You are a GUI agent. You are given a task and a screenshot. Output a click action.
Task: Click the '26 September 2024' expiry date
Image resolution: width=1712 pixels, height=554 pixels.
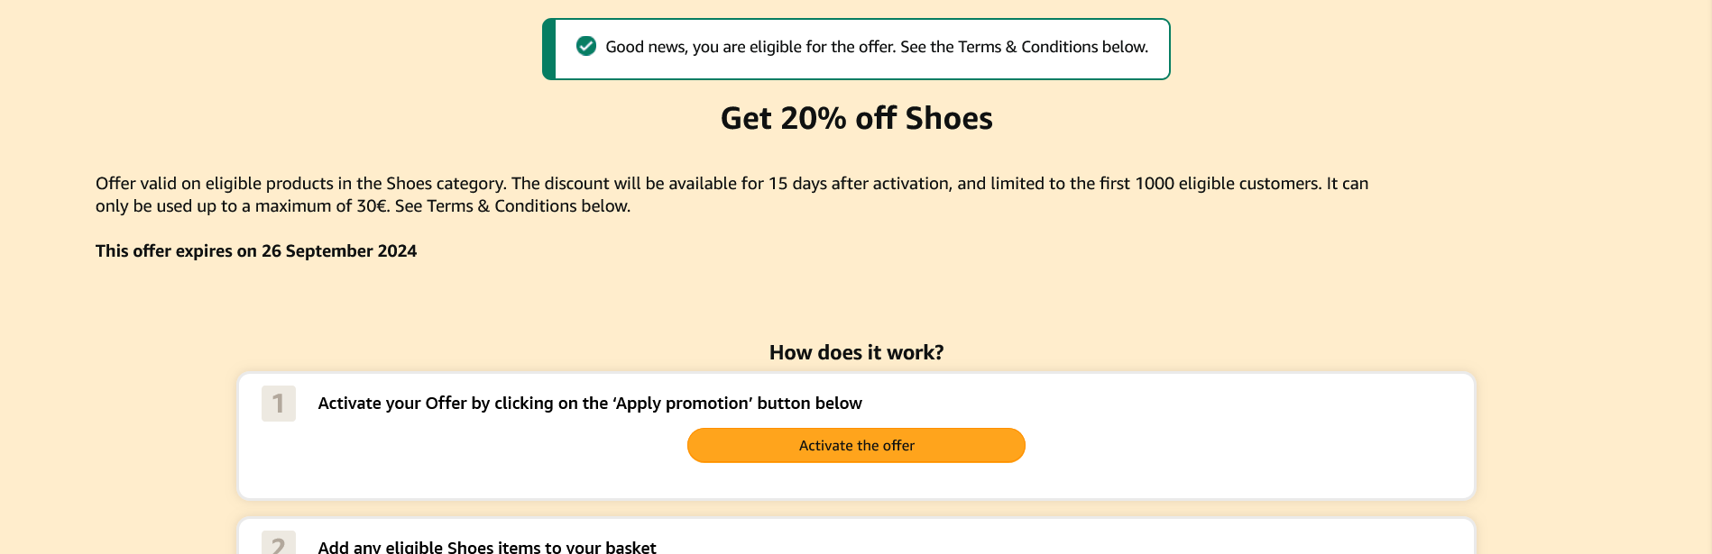click(339, 251)
